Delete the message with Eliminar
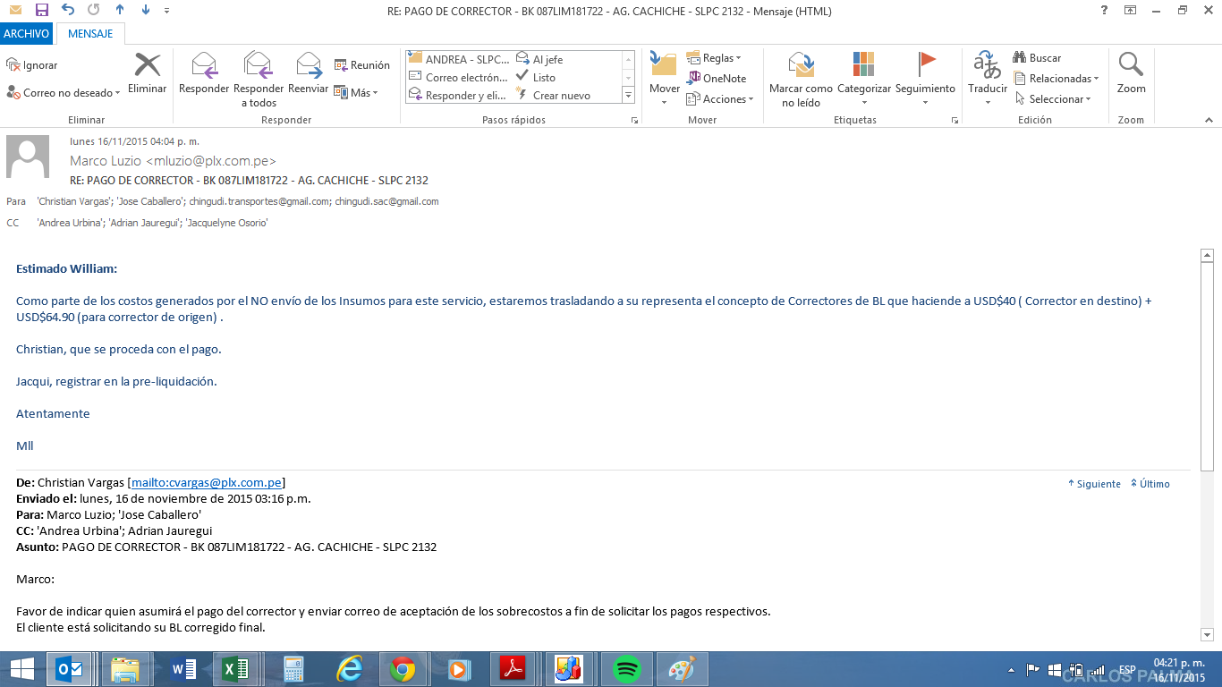The image size is (1222, 687). [147, 73]
